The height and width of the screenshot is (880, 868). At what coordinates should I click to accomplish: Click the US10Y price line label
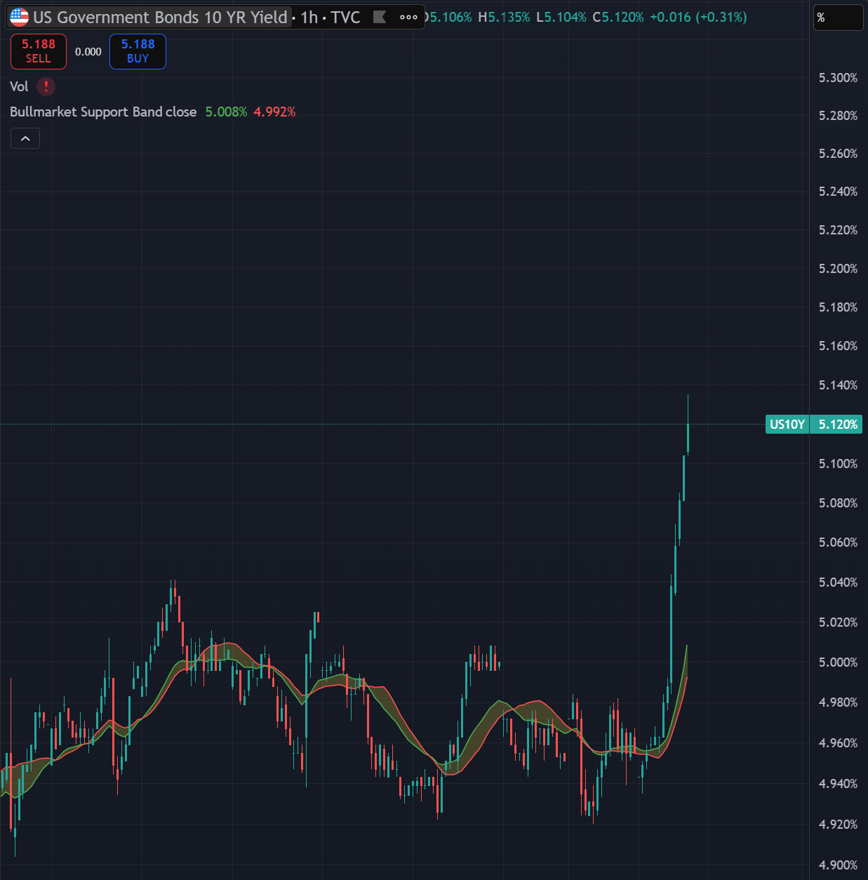[787, 424]
